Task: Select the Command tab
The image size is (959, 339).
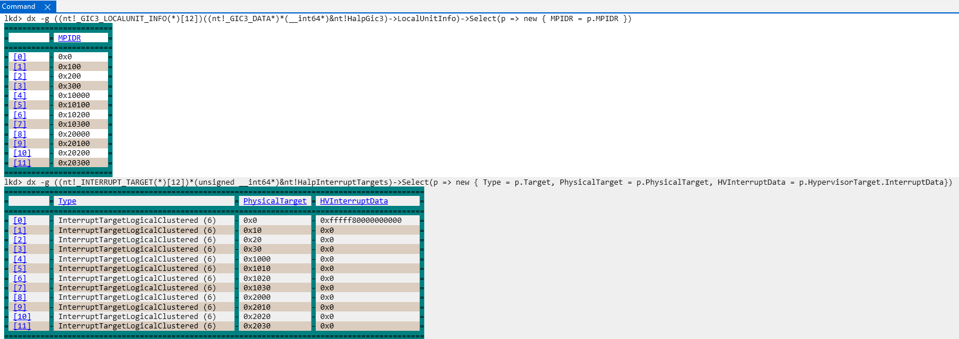Action: point(19,6)
